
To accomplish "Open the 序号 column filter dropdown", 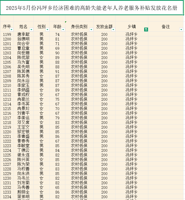I will pyautogui.click(x=11, y=30).
